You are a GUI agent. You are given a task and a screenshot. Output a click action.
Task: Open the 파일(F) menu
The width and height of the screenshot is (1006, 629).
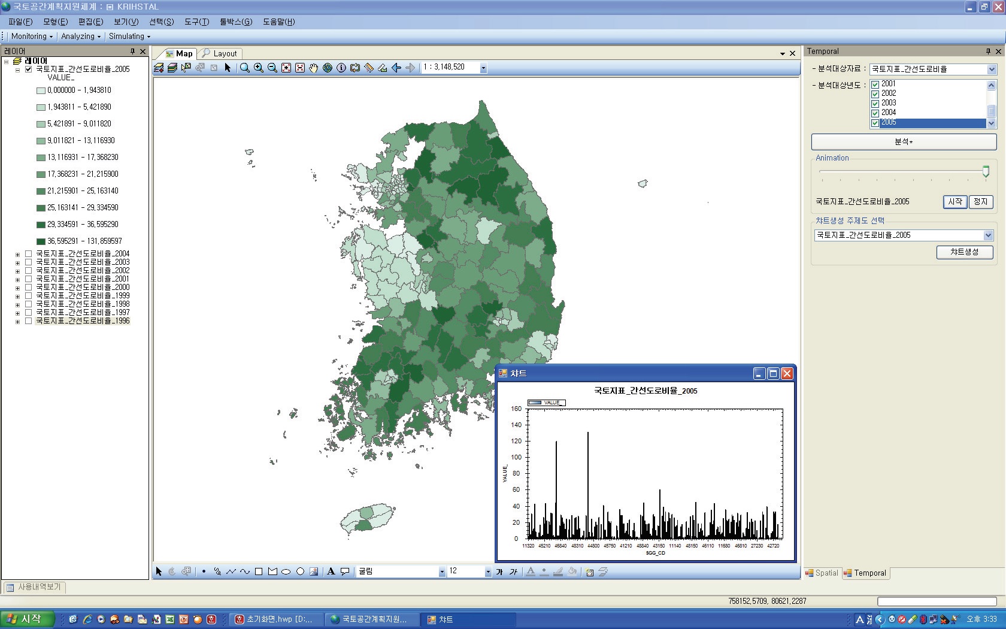point(20,22)
